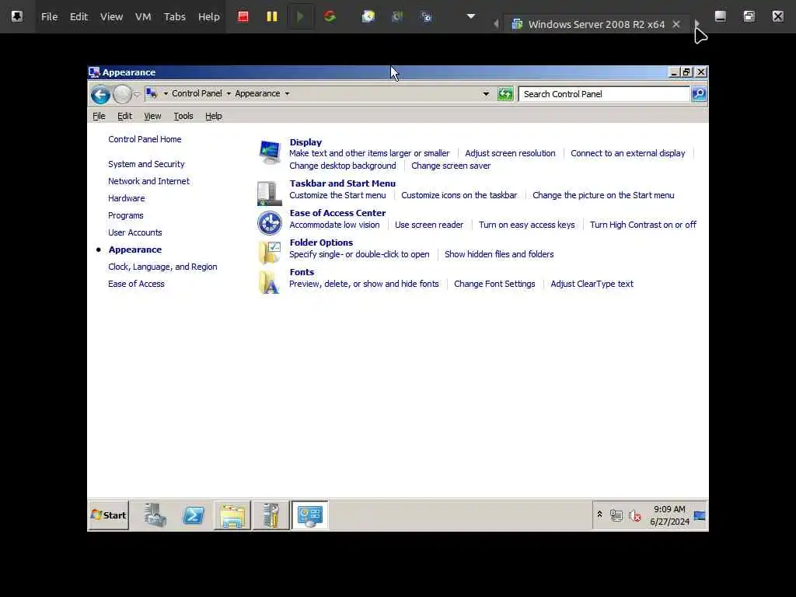
Task: Click Change Font Settings
Action: pyautogui.click(x=494, y=284)
